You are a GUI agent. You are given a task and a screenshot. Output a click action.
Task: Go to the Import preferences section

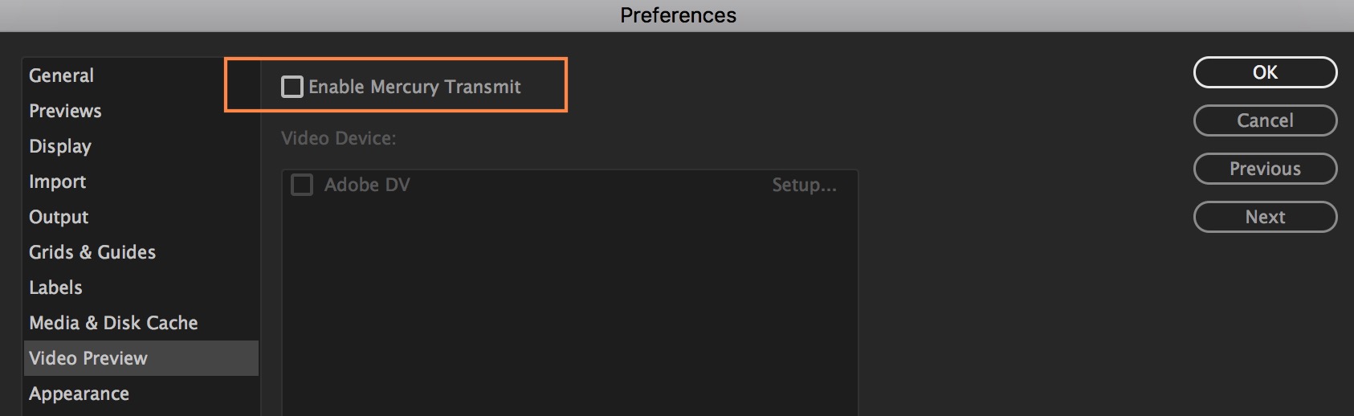tap(57, 181)
